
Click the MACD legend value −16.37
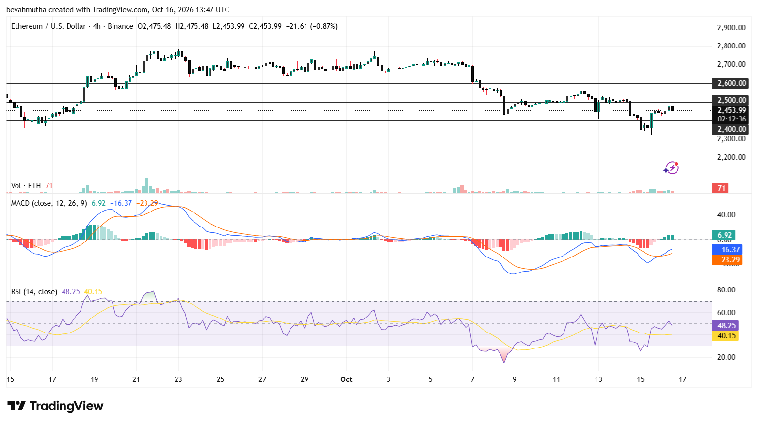(x=121, y=203)
